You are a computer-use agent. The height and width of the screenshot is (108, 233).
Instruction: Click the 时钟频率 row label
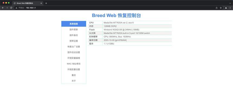[93, 37]
